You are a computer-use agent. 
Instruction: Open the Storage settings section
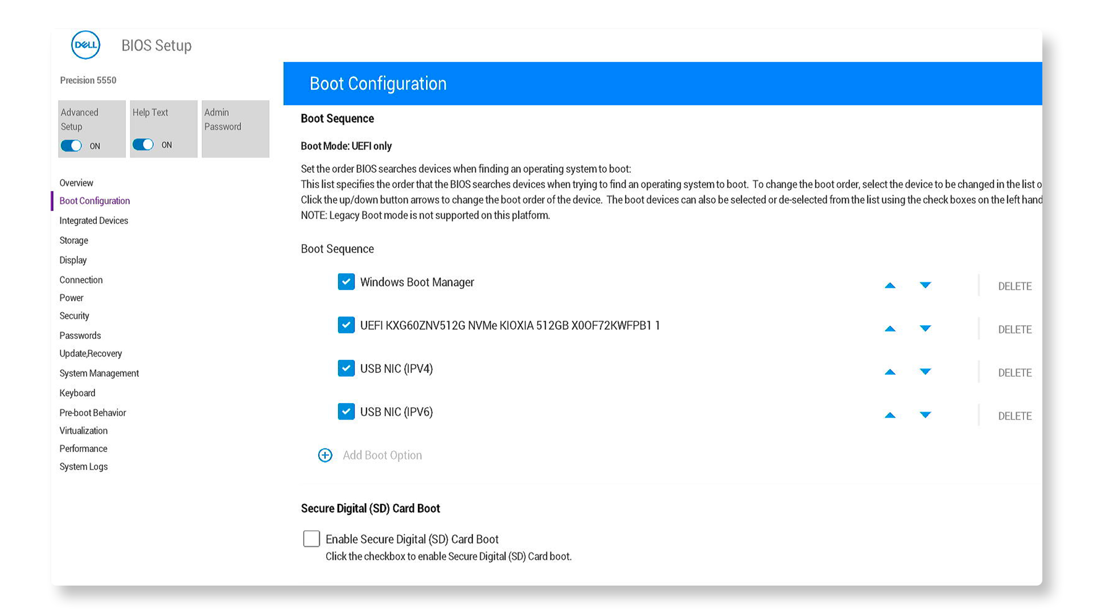[73, 240]
